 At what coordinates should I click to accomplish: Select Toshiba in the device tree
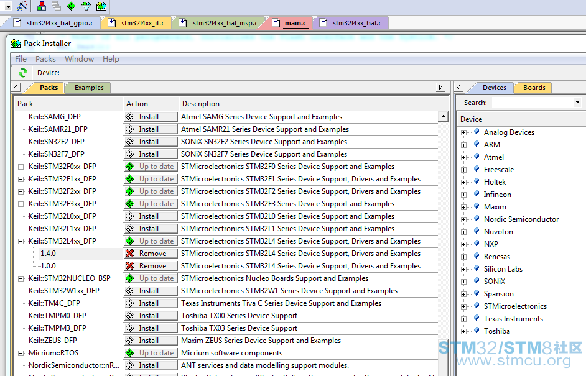[x=496, y=331]
